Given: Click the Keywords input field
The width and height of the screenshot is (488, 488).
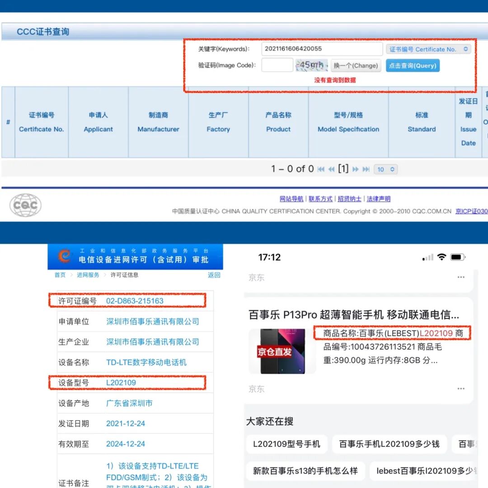Looking at the screenshot, I should tap(322, 49).
